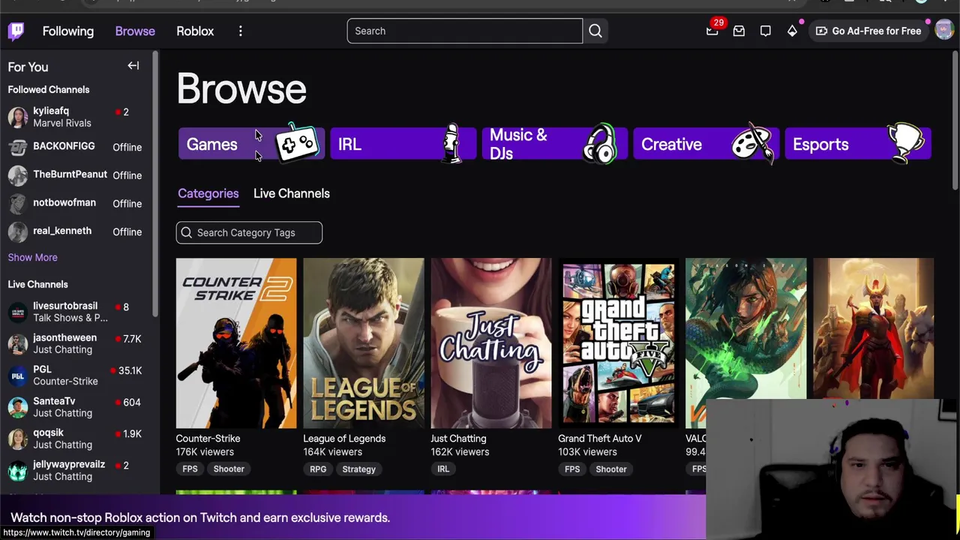Focus the main Search field
Viewport: 960px width, 540px height.
pyautogui.click(x=464, y=31)
